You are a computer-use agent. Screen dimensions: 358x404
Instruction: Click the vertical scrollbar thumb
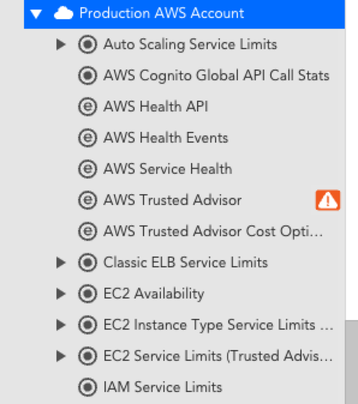click(x=351, y=362)
